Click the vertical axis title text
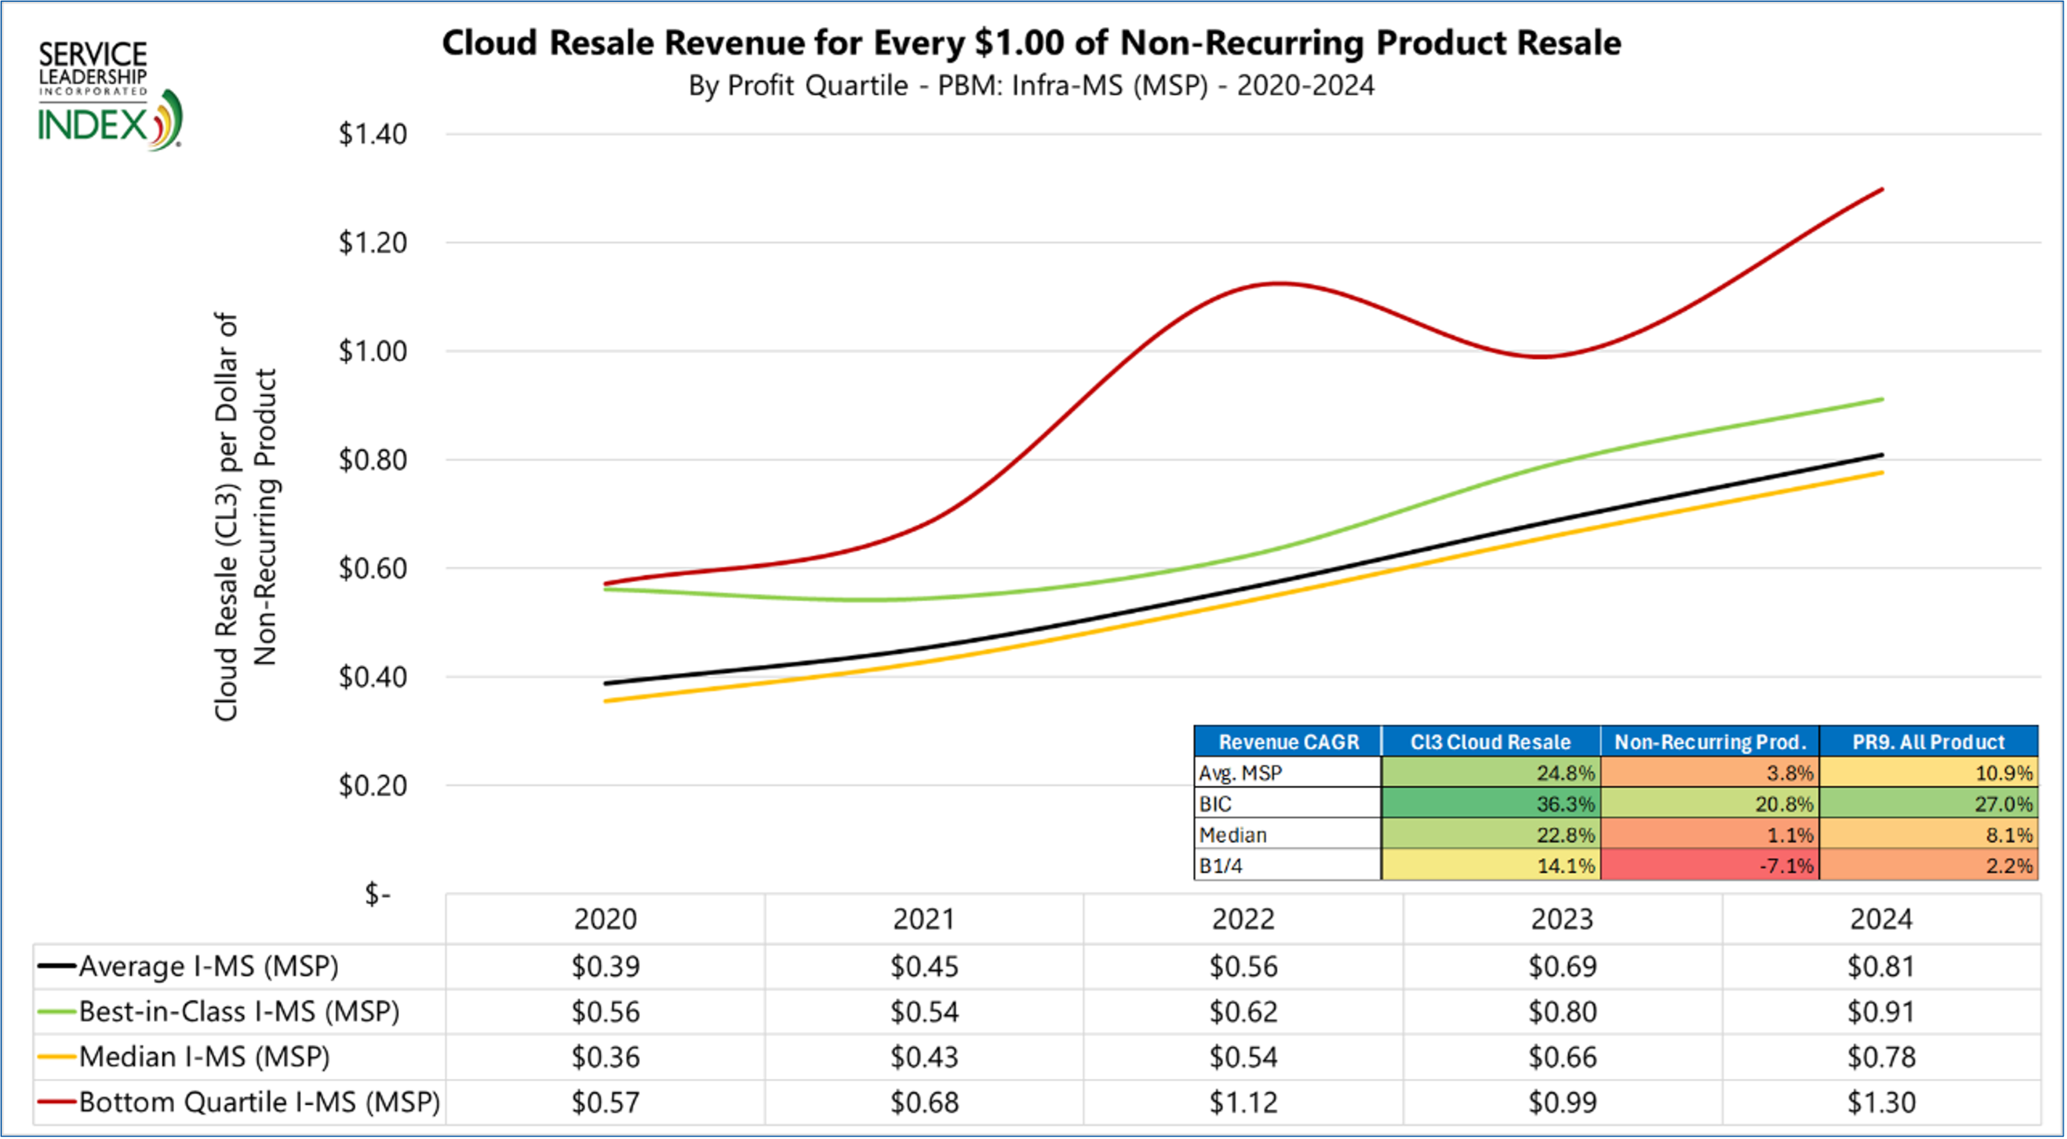Image resolution: width=2067 pixels, height=1139 pixels. pyautogui.click(x=245, y=516)
